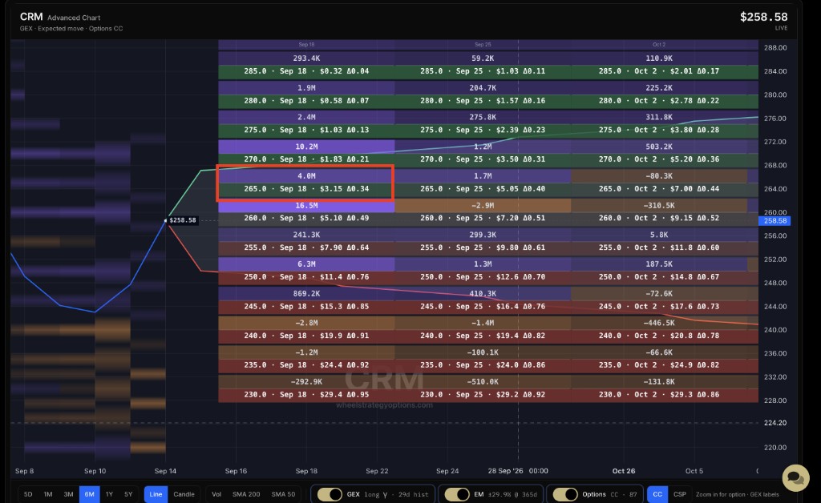Enable the SMA 200 indicator
The image size is (821, 503).
coord(246,494)
